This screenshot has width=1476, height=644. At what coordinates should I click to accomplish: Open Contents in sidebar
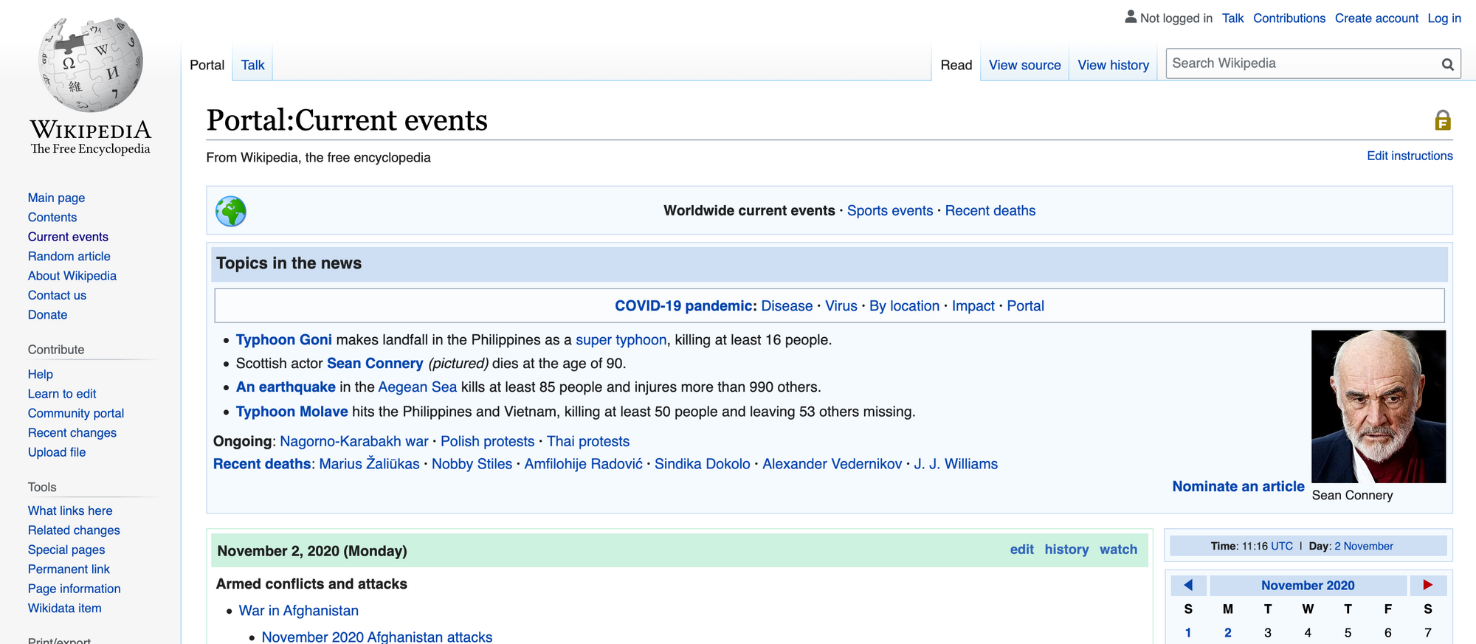tap(52, 217)
